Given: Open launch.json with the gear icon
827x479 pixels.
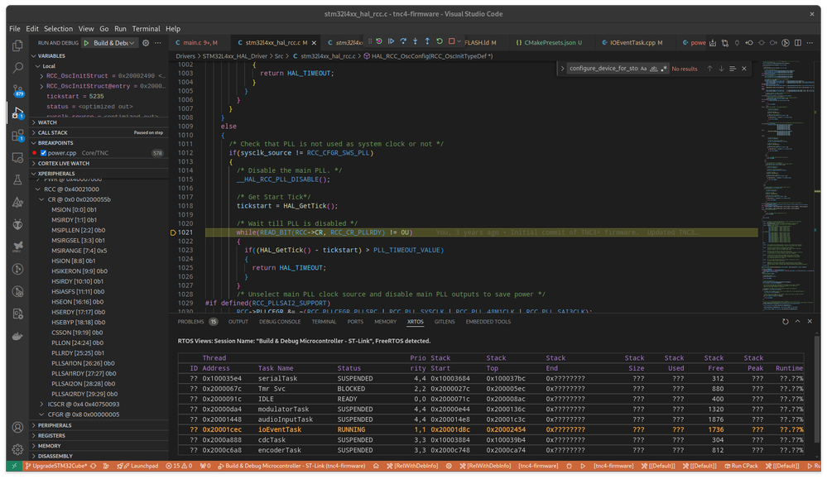Looking at the screenshot, I should (x=146, y=43).
